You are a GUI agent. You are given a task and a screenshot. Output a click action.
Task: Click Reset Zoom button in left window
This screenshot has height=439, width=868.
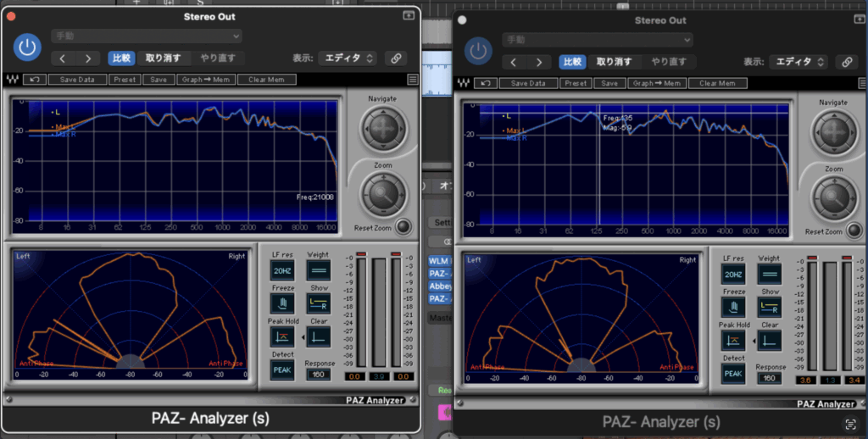click(x=403, y=227)
